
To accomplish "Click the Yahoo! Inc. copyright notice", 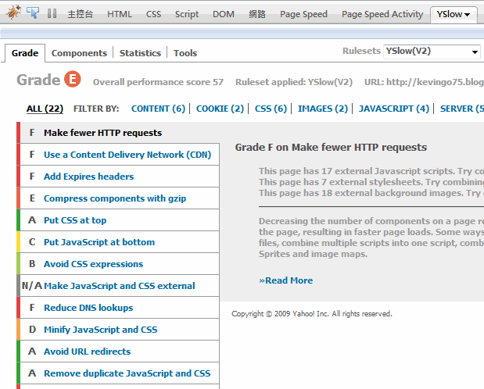I will coord(312,314).
